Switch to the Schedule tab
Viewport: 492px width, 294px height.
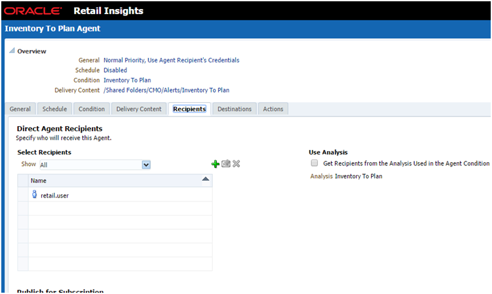coord(55,109)
